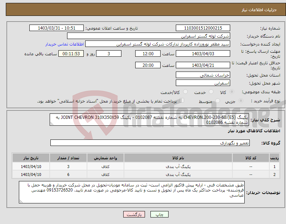
Task: Click the ردیف column header
Action: point(274,158)
